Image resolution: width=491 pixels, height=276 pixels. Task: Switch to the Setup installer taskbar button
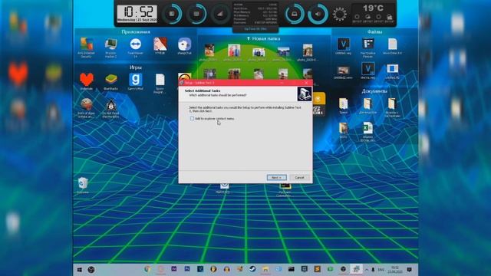356,269
